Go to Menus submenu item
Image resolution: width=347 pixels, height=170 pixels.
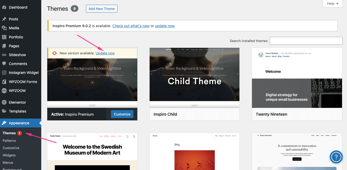8,162
